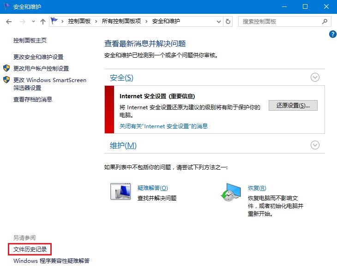Click the flag icon in address bar
The height and width of the screenshot is (273, 337).
click(54, 21)
